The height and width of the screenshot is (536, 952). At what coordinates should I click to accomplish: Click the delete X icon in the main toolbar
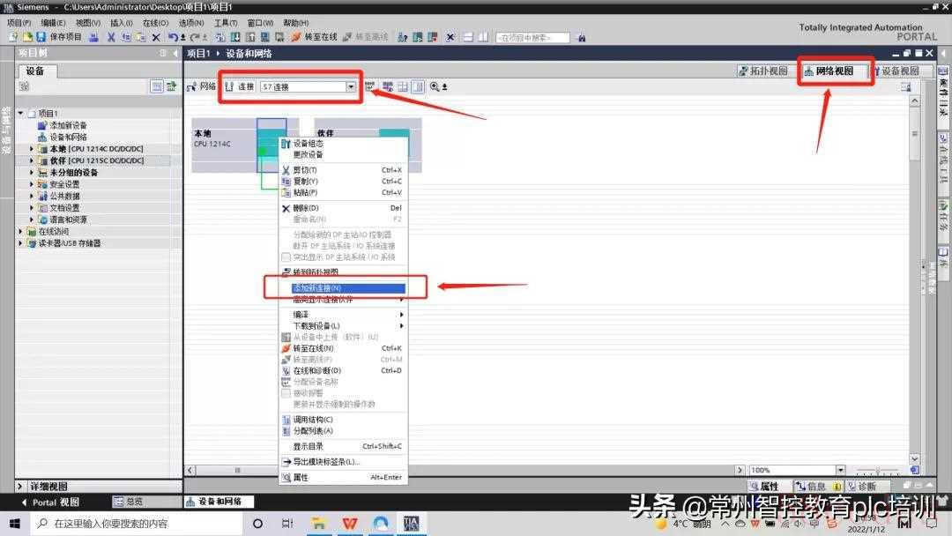click(156, 37)
